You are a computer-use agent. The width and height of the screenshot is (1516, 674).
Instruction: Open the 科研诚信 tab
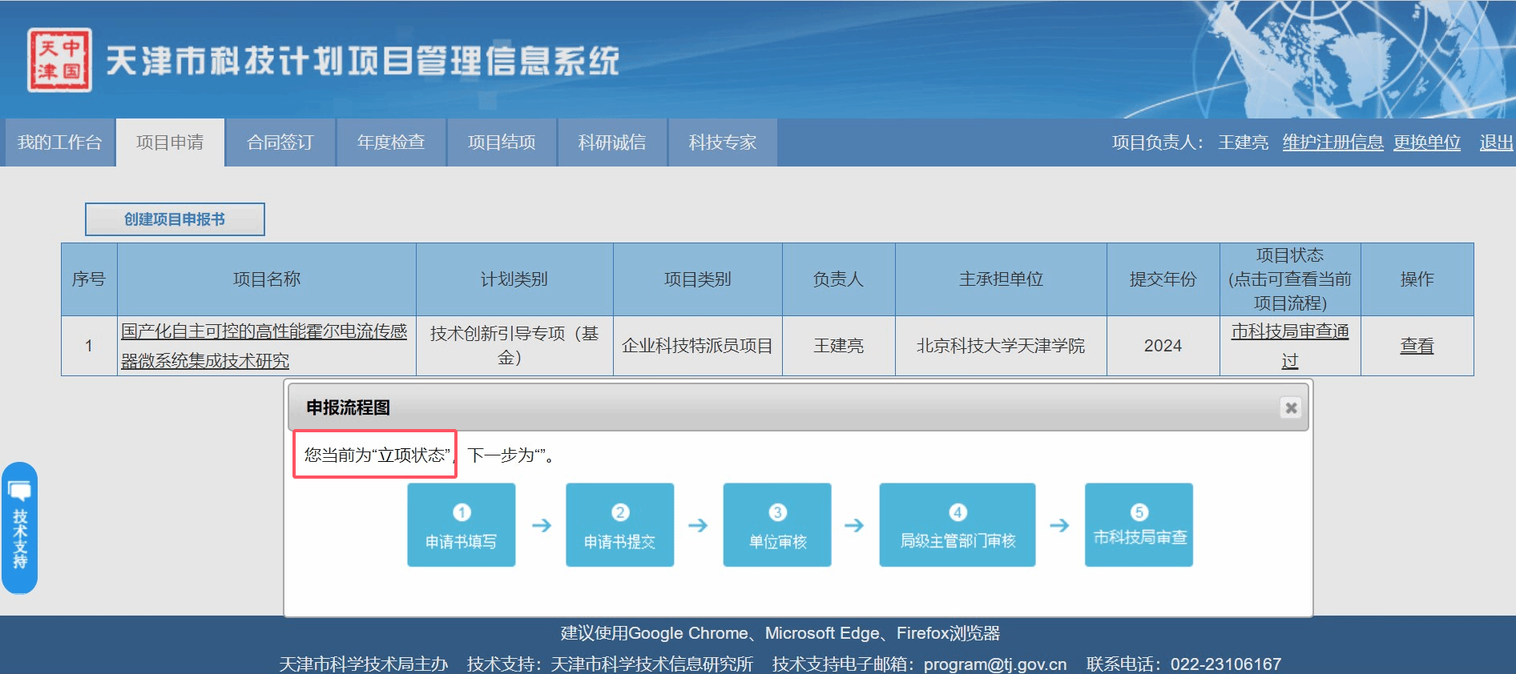612,142
